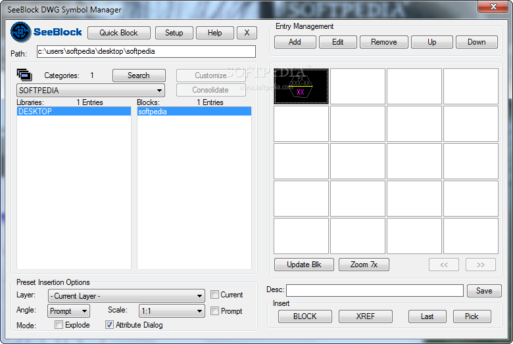Screen dimensions: 513x344
Task: Remove the selected entry
Action: coord(384,42)
